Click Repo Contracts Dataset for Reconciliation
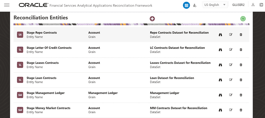 (x=179, y=33)
